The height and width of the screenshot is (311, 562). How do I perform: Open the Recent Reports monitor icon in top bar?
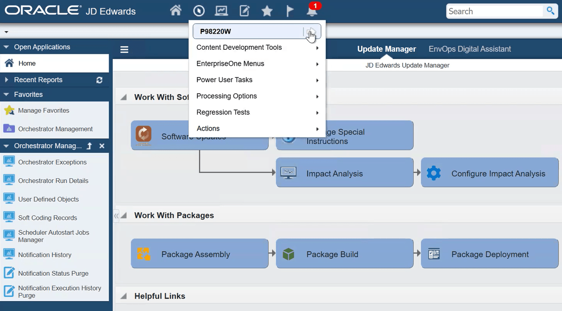[x=221, y=11]
